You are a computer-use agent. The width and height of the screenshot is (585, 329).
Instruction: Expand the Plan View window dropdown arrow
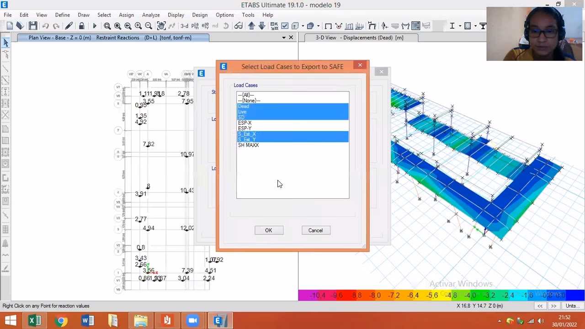point(284,38)
